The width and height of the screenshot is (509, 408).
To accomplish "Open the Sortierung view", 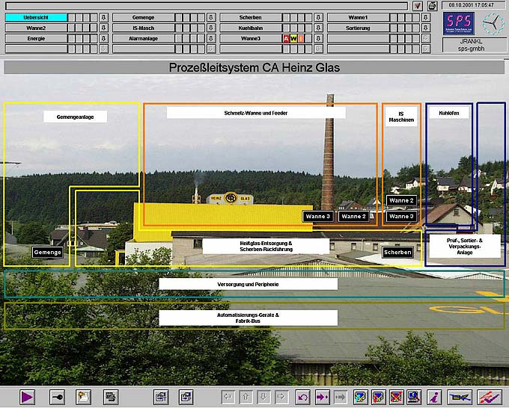I will pyautogui.click(x=359, y=28).
